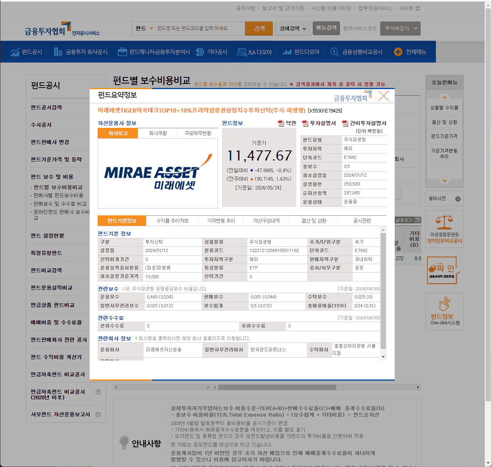Click 한국펀드파트너스 company name
The width and height of the screenshot is (492, 467).
tap(268, 350)
